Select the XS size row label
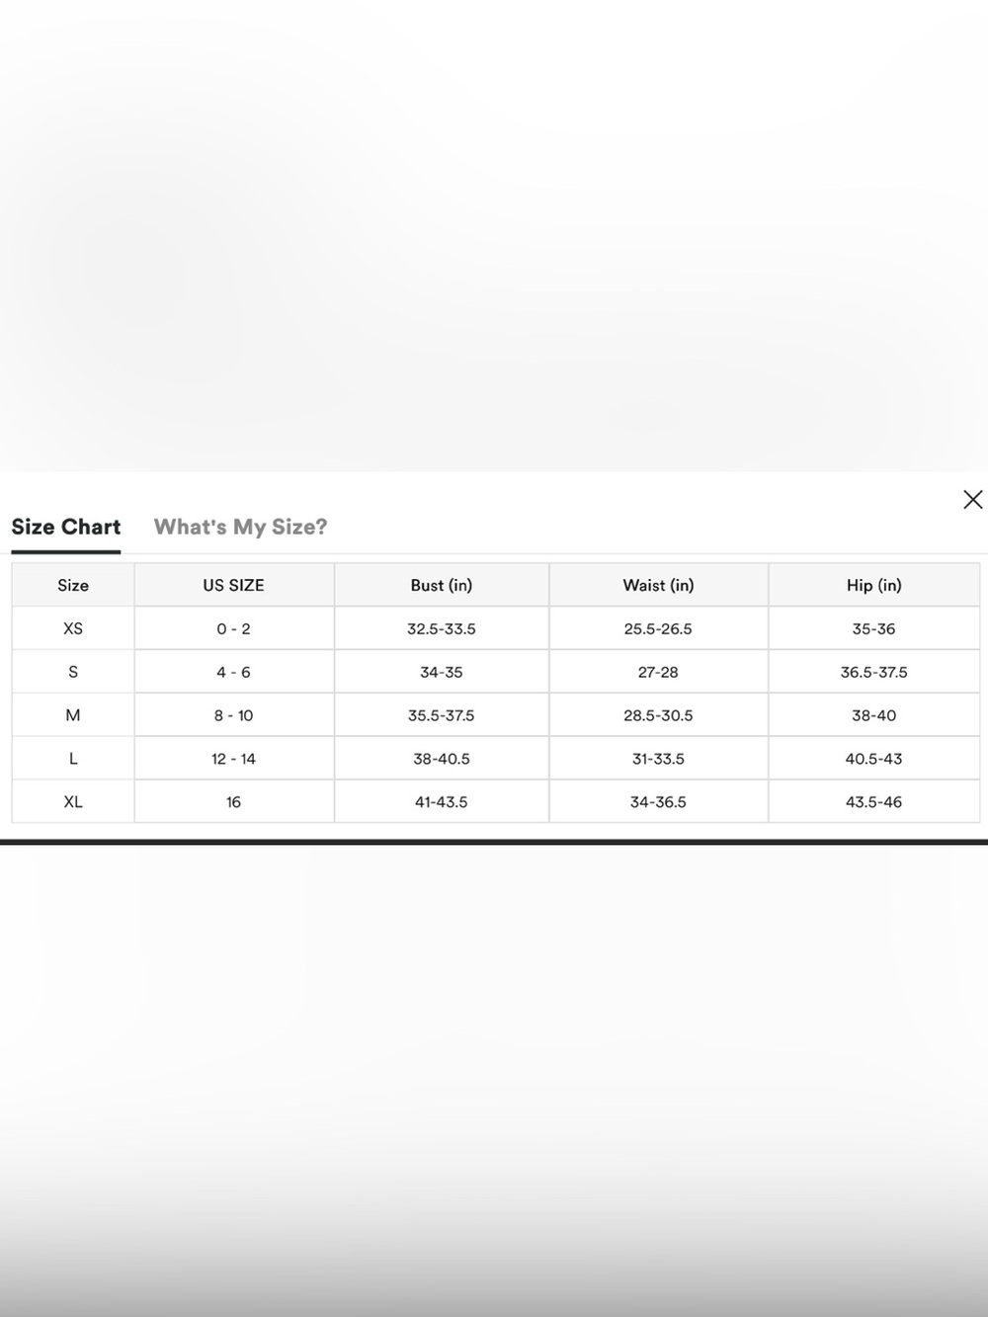The image size is (988, 1317). coord(73,628)
